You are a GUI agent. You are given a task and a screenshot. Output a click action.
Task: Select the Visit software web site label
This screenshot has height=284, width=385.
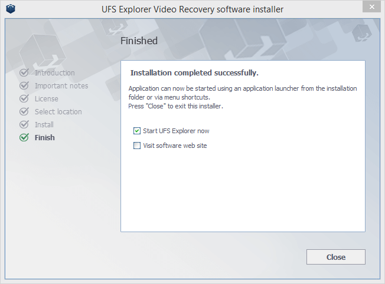(x=175, y=146)
